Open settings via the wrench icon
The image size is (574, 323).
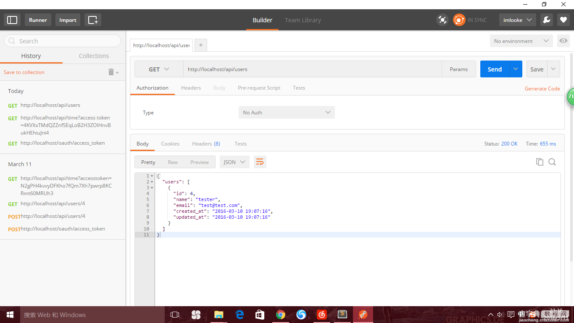[546, 20]
